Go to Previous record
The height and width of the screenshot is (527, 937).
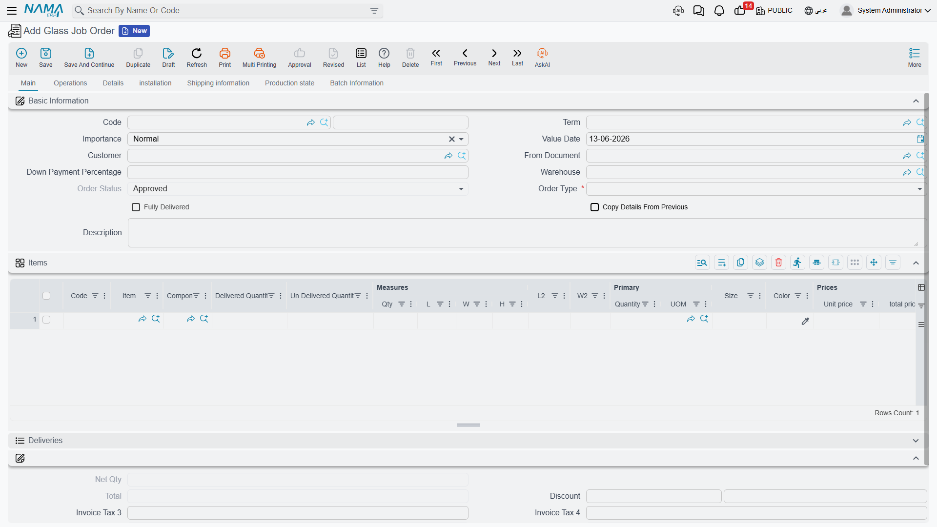pyautogui.click(x=465, y=57)
